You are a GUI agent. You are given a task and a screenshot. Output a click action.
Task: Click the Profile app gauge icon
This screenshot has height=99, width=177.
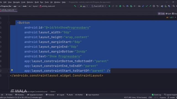coord(127,6)
